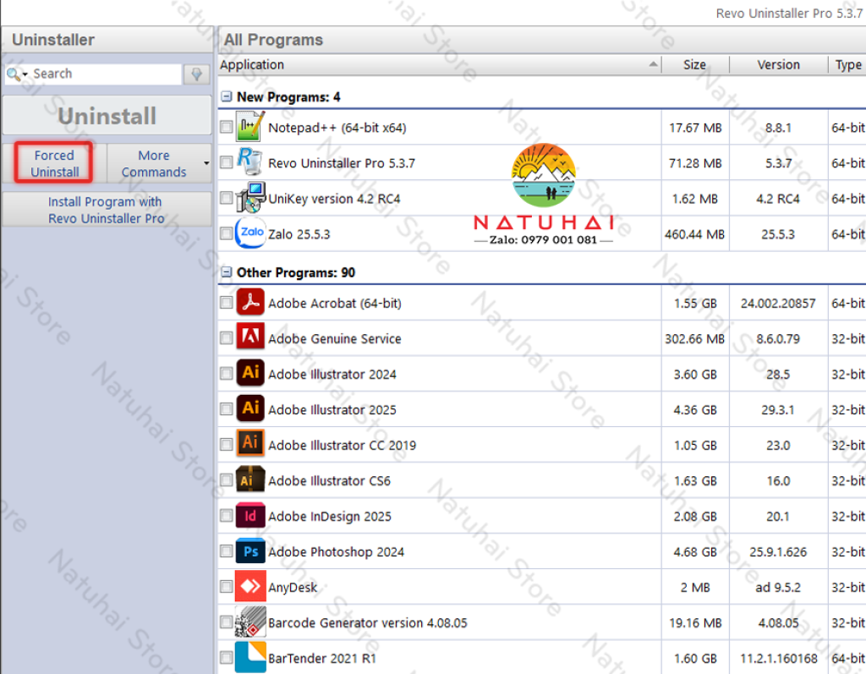
Task: Click the BarTender 2021 R1 icon
Action: (x=250, y=657)
